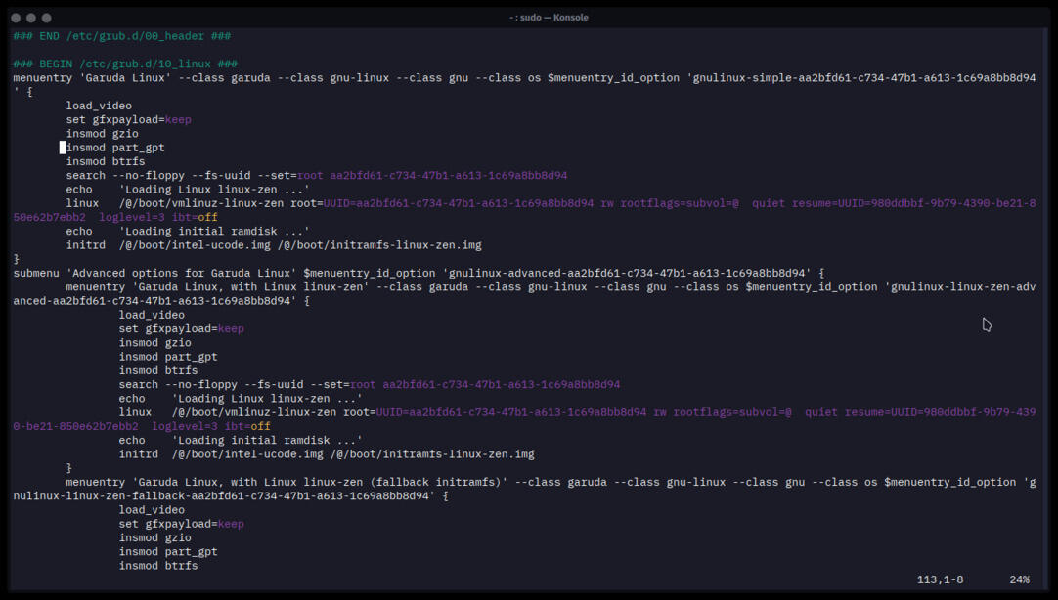Viewport: 1058px width, 600px height.
Task: Click 'Garuda Linux, with Linux linux-zen' menuentry title (non-fallback)
Action: click(250, 287)
